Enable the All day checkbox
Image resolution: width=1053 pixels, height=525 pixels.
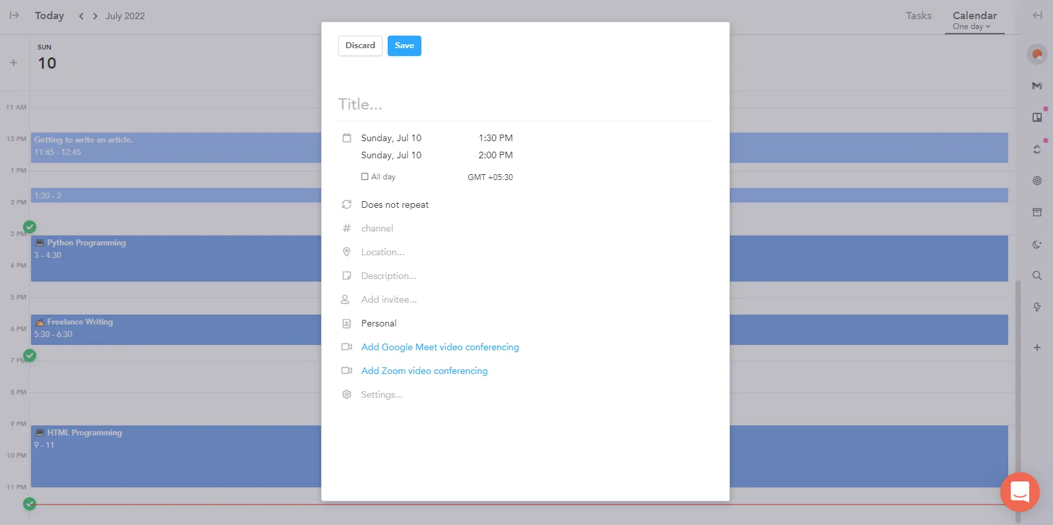tap(365, 177)
